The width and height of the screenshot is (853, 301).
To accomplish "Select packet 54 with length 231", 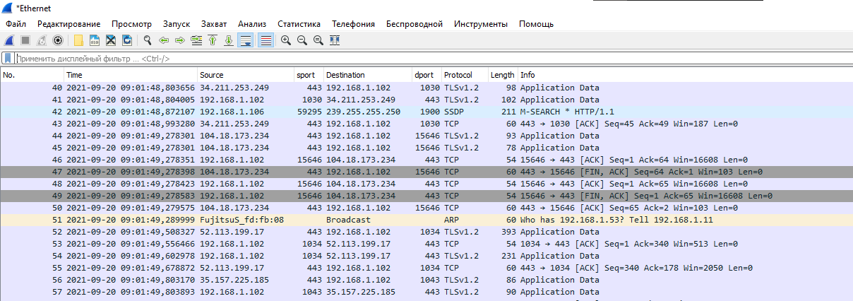I will [x=426, y=256].
